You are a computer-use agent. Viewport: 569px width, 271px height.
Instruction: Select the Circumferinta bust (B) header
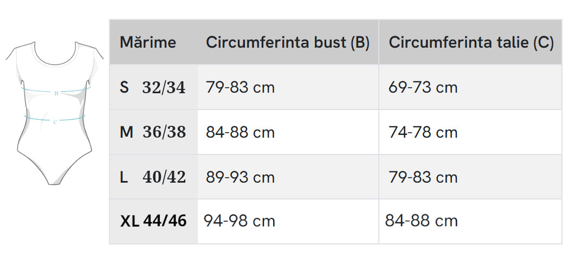[288, 42]
